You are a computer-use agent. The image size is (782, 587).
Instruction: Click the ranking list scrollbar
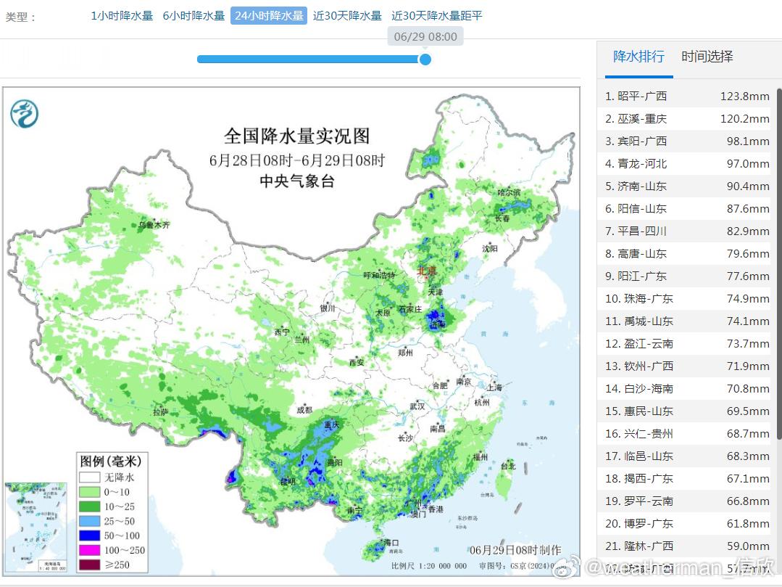pos(779,265)
